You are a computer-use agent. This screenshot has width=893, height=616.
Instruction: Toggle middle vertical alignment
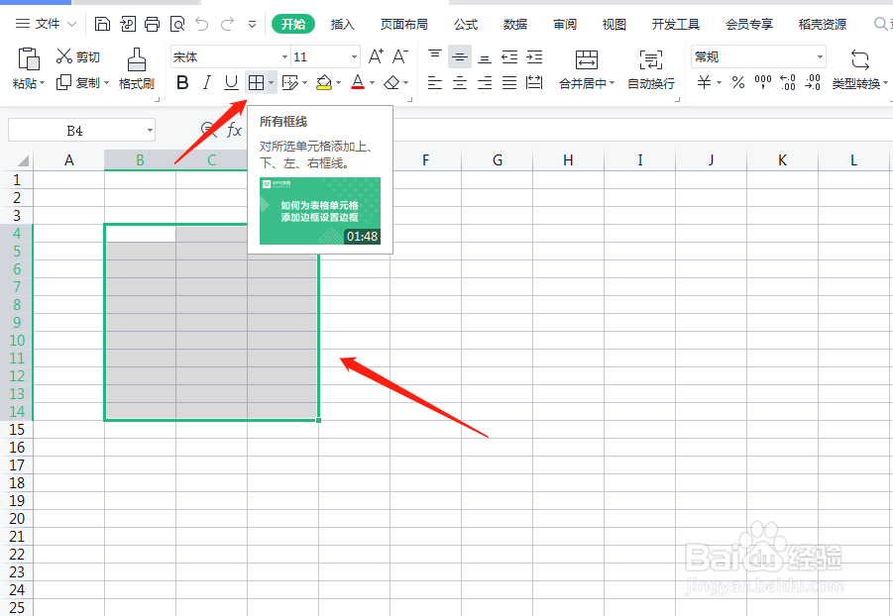[459, 56]
